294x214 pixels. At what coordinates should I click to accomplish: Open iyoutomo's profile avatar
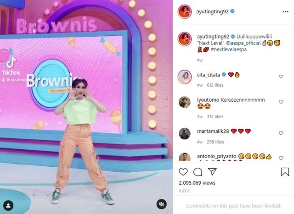[x=185, y=102]
